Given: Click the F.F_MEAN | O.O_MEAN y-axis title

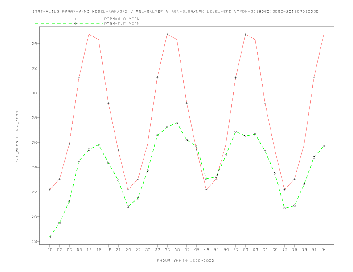Looking at the screenshot, I should [17, 137].
